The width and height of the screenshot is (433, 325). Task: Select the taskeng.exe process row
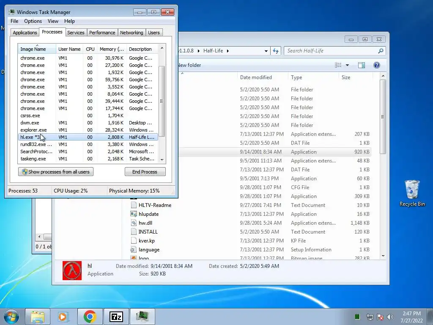88,159
